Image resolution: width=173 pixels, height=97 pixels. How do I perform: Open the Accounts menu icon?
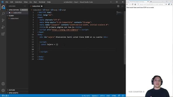(3, 84)
